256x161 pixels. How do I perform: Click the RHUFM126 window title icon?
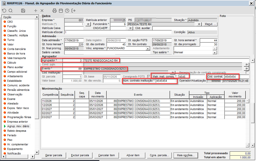[4, 3]
